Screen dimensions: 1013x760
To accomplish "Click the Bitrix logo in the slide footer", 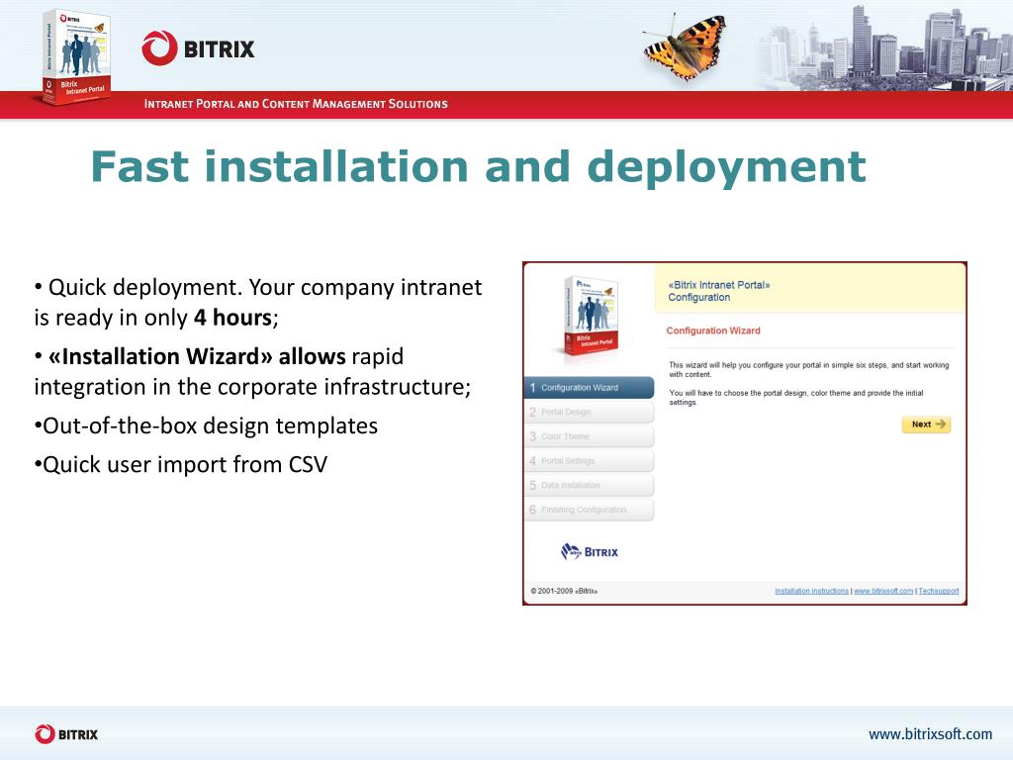I will [x=66, y=734].
